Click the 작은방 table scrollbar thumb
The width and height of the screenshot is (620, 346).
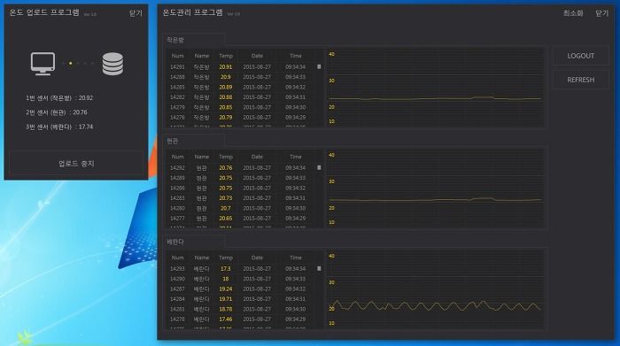(319, 66)
